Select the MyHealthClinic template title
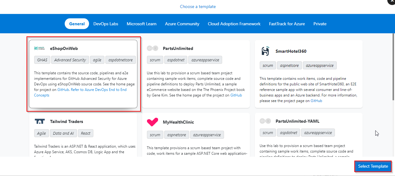Viewport: 395px width, 176px height. (178, 122)
